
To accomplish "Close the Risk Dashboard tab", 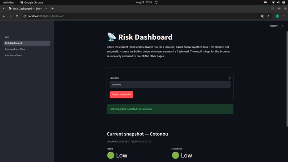I will (x=46, y=9).
